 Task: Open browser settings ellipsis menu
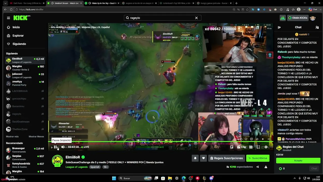point(305,10)
